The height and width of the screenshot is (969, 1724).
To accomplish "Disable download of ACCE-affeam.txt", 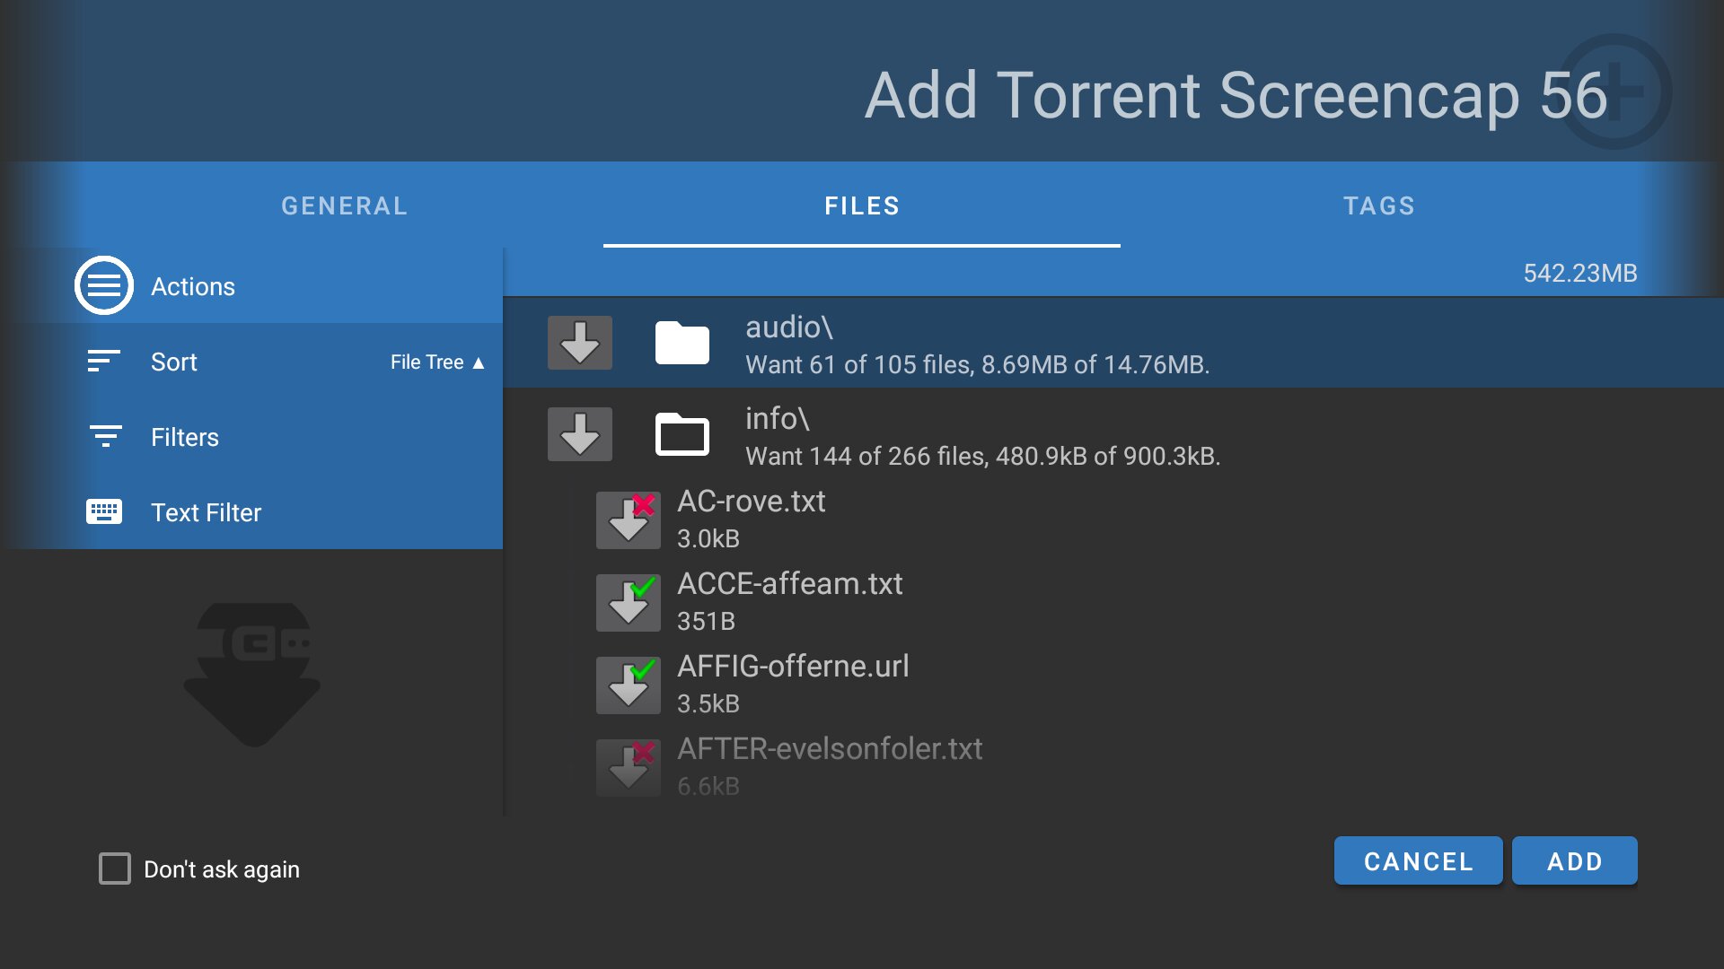I will (629, 603).
